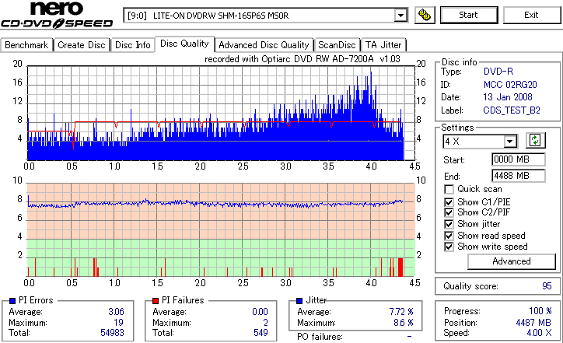The height and width of the screenshot is (343, 563).
Task: Expand the 4 X speed dropdown
Action: [509, 142]
